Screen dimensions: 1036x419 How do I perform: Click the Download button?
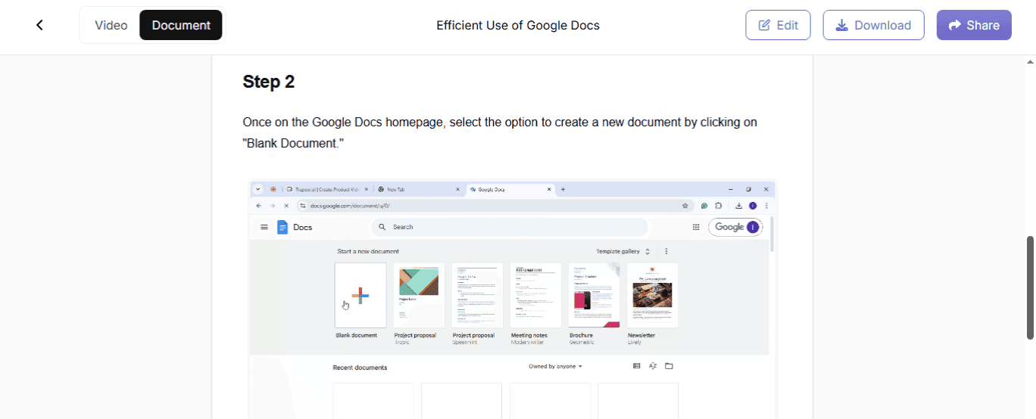pyautogui.click(x=873, y=25)
